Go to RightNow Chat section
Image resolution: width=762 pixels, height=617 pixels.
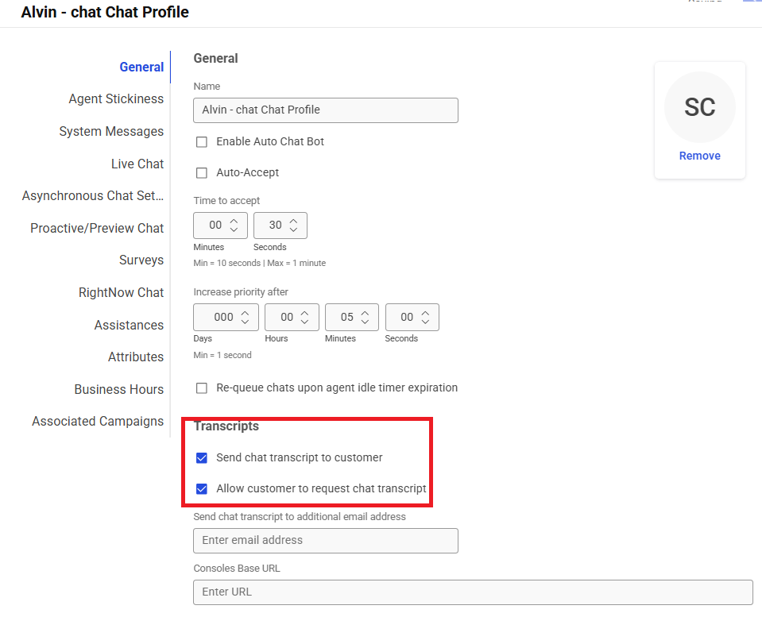pos(121,292)
